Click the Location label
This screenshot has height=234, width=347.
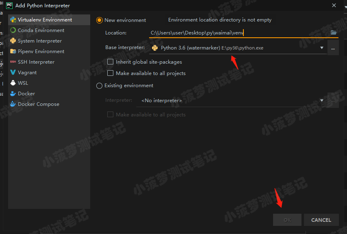tap(116, 33)
